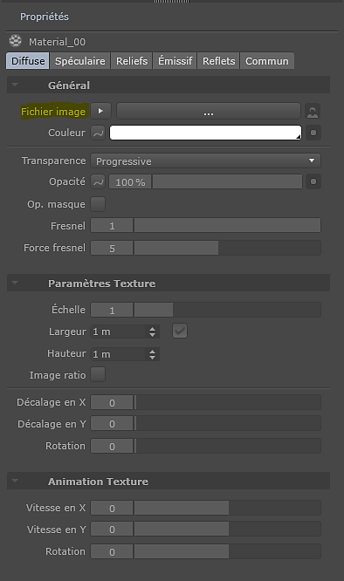Click the Material_00 material icon
This screenshot has height=581, width=344.
pyautogui.click(x=15, y=41)
